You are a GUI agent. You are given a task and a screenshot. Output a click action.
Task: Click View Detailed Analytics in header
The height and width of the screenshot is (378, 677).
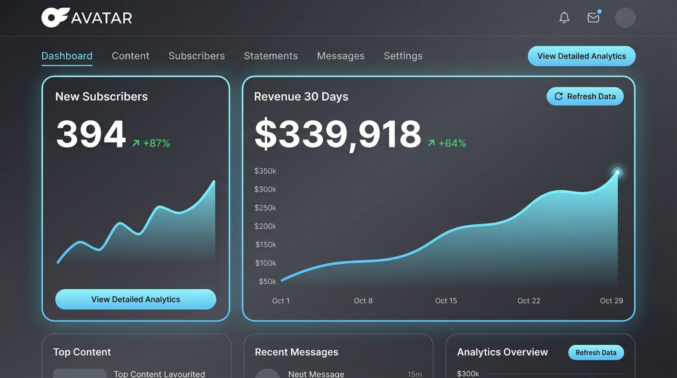pos(581,56)
